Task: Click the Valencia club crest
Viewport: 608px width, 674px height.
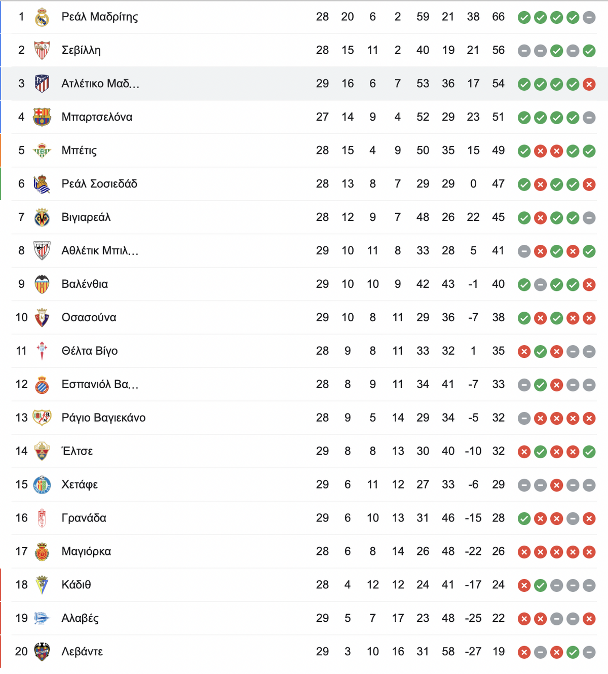Action: click(x=42, y=284)
